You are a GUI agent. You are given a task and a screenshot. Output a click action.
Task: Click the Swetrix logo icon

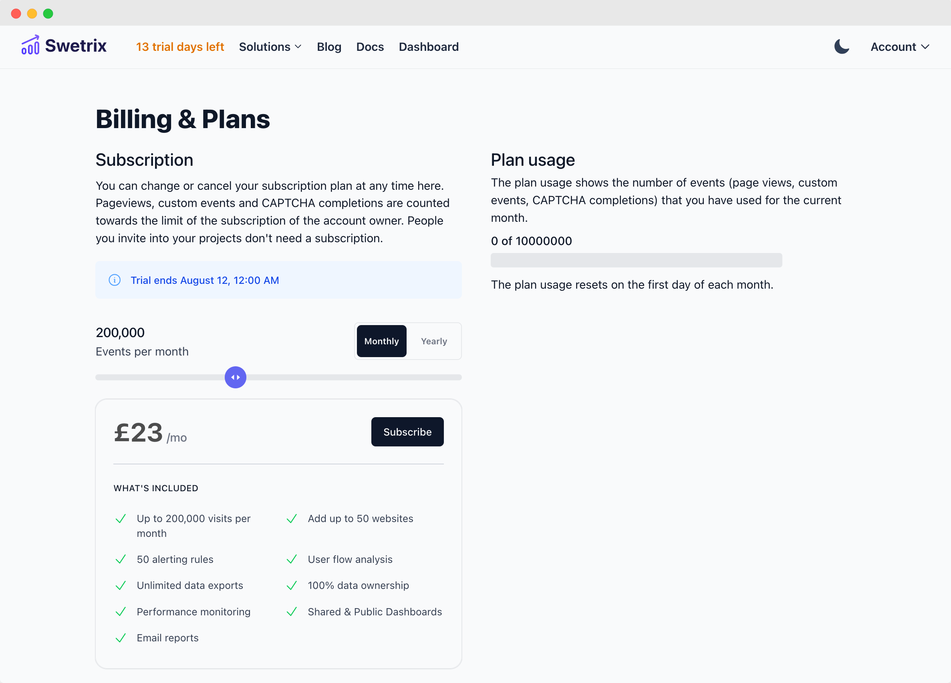30,45
